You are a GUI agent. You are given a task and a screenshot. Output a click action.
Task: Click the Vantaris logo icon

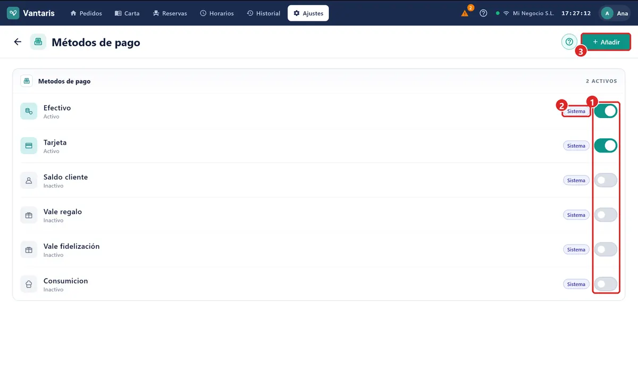pyautogui.click(x=13, y=13)
